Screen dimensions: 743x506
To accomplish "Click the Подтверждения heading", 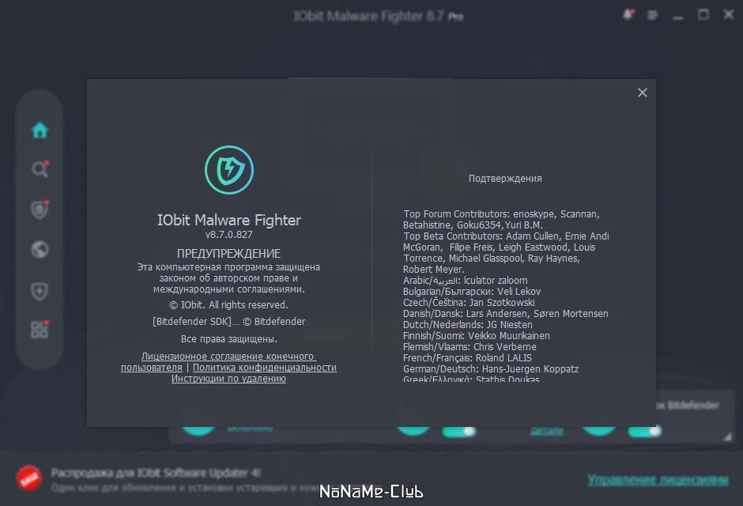I will click(x=505, y=179).
